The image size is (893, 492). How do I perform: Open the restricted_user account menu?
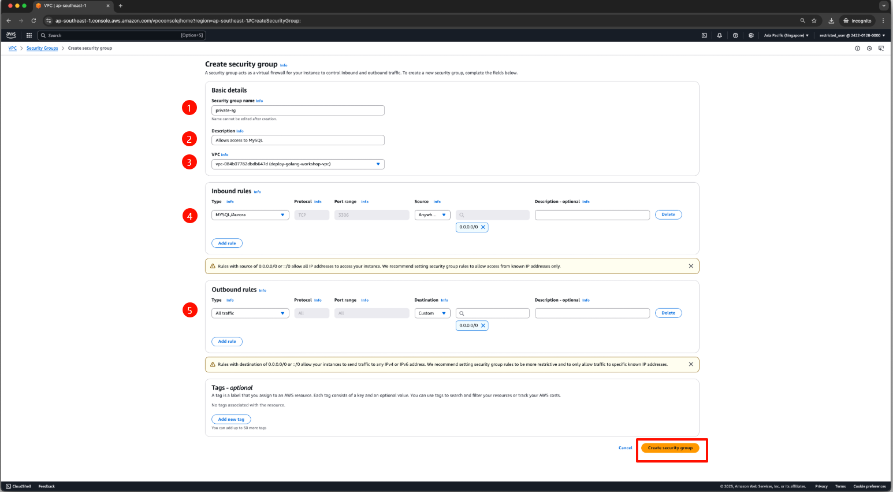pos(852,35)
